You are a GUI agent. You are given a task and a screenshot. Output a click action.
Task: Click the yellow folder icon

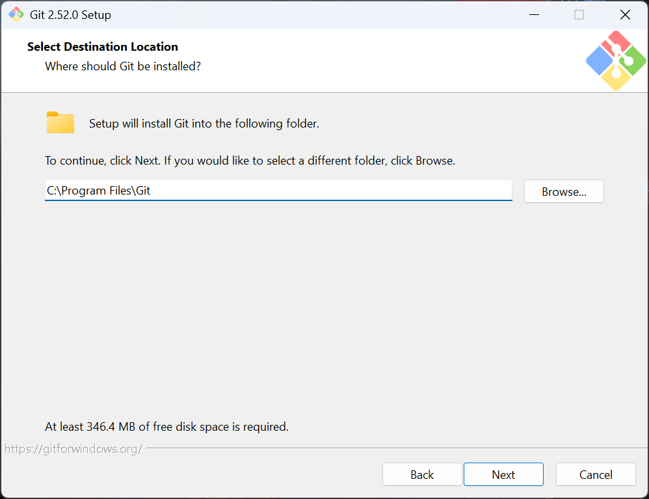[x=60, y=122]
